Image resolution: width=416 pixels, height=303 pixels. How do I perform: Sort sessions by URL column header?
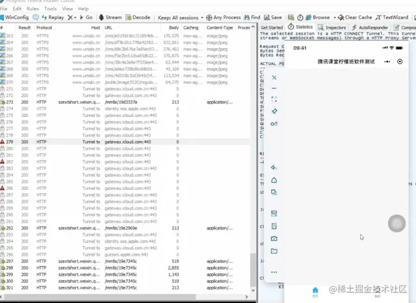click(132, 27)
